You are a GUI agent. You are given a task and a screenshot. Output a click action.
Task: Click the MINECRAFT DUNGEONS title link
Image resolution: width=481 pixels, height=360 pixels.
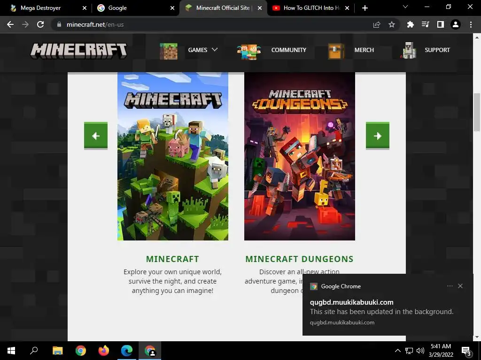coord(299,259)
